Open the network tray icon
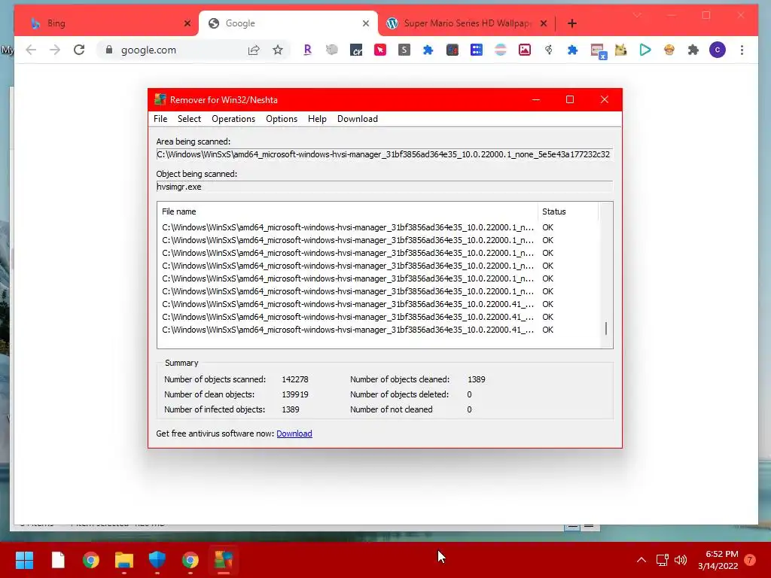The width and height of the screenshot is (771, 578). tap(662, 560)
